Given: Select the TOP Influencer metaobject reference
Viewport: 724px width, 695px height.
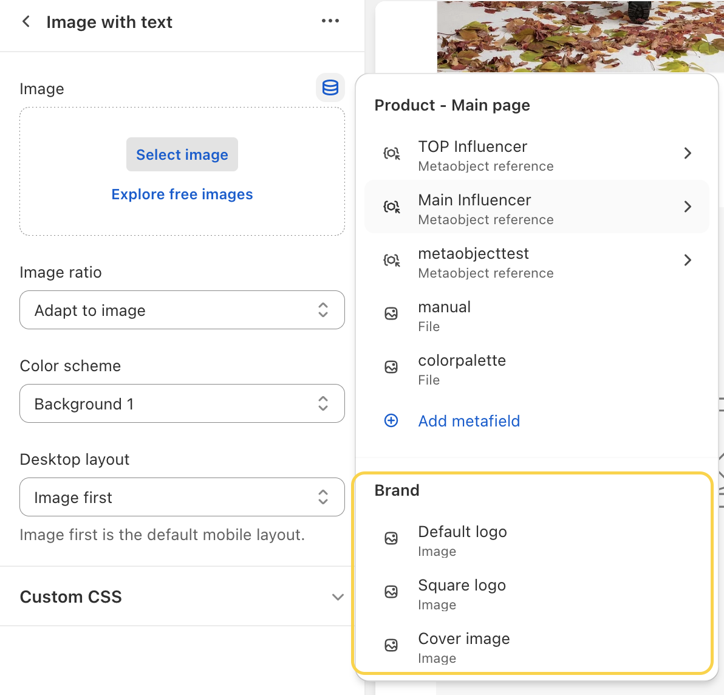Looking at the screenshot, I should click(x=486, y=155).
